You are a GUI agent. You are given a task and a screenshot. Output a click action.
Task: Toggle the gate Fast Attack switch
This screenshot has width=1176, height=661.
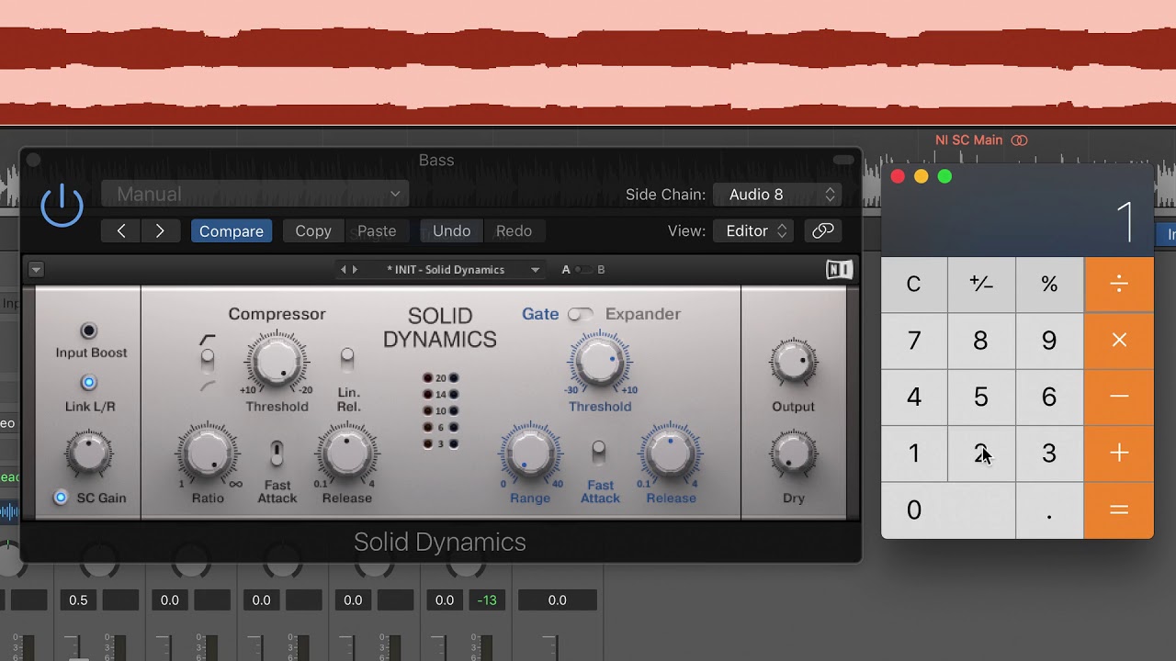tap(599, 453)
